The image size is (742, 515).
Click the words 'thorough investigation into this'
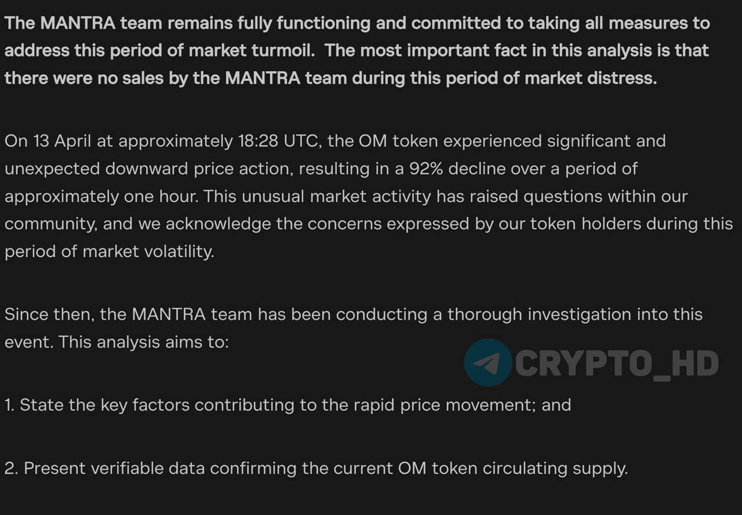point(575,315)
